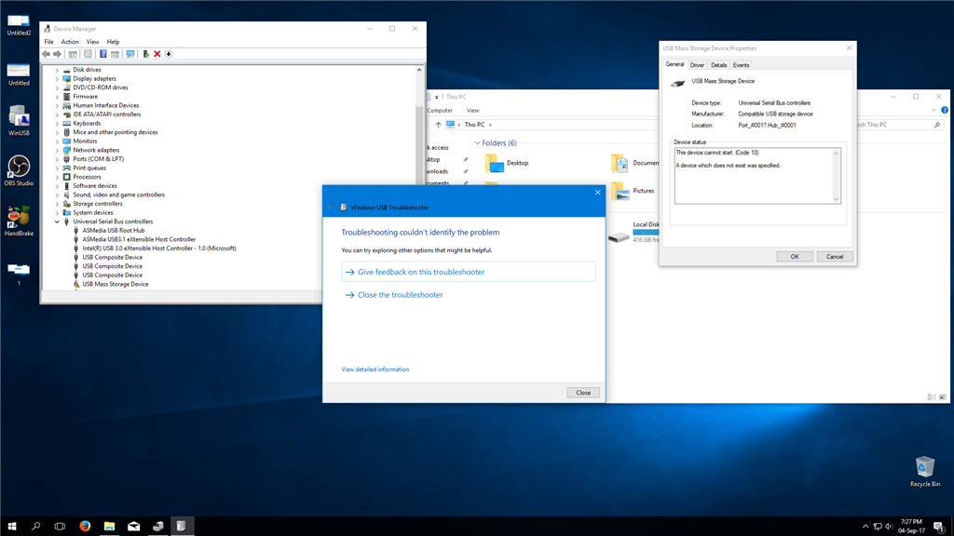The width and height of the screenshot is (954, 536).
Task: Click the volume speaker tray icon
Action: click(x=889, y=527)
